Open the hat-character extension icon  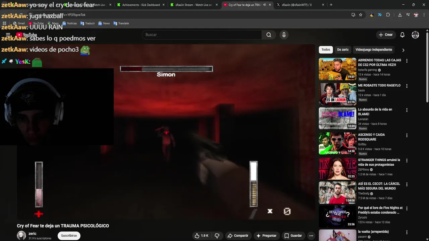372,15
